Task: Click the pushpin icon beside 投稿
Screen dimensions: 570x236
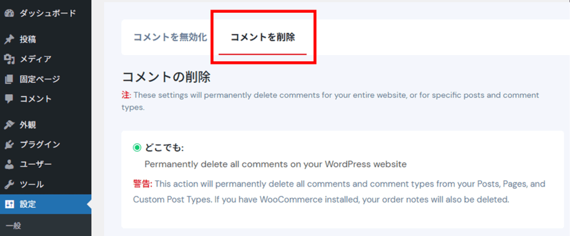Action: click(x=9, y=40)
